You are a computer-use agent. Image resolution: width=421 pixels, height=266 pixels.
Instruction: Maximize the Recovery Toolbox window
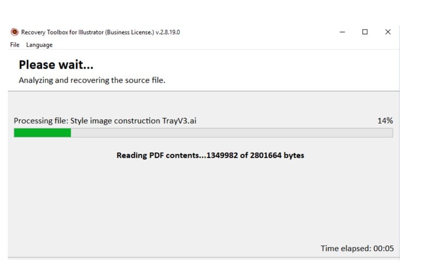tap(365, 32)
